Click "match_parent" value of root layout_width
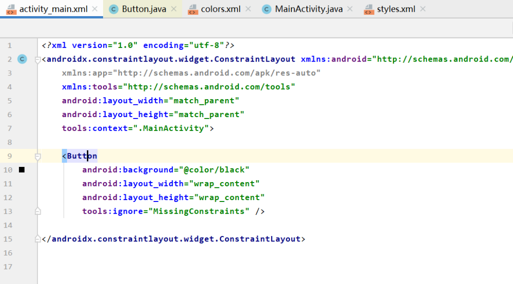 point(204,101)
